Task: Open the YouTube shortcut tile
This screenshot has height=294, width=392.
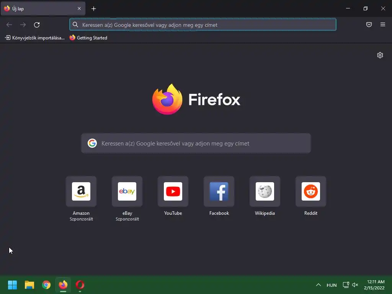Action: pyautogui.click(x=173, y=191)
